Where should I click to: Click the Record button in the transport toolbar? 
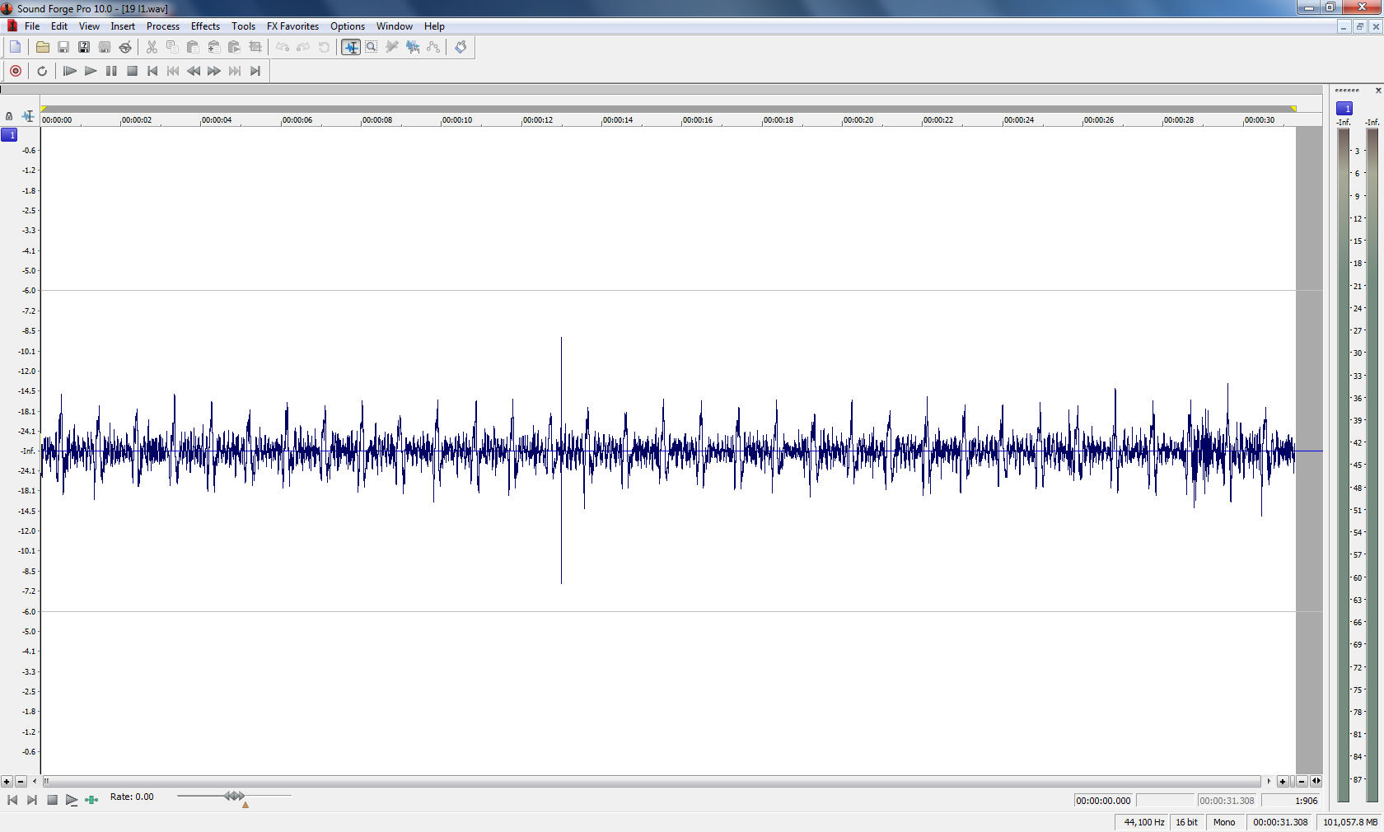[x=16, y=71]
